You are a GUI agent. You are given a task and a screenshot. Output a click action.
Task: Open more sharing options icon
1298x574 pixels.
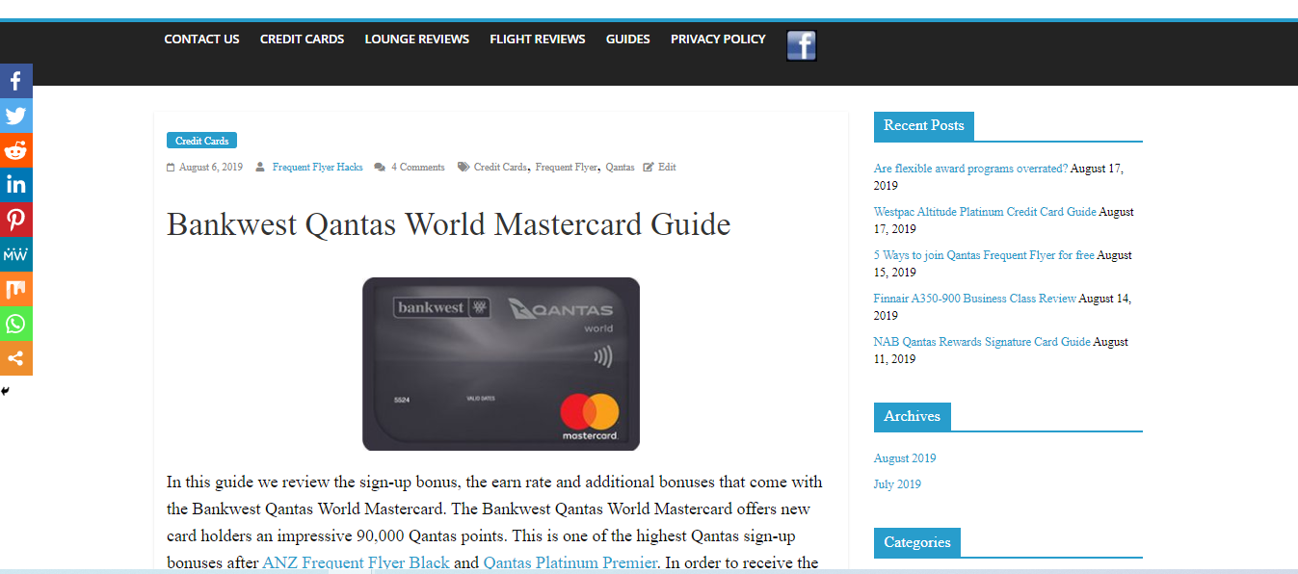click(x=15, y=358)
